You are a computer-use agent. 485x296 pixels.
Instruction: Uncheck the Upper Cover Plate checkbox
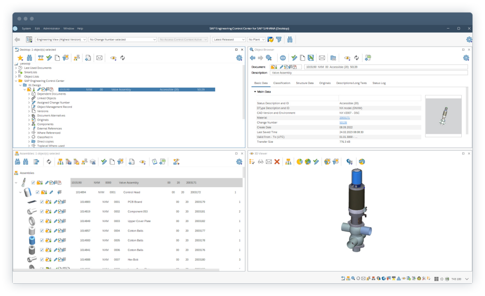[42, 221]
